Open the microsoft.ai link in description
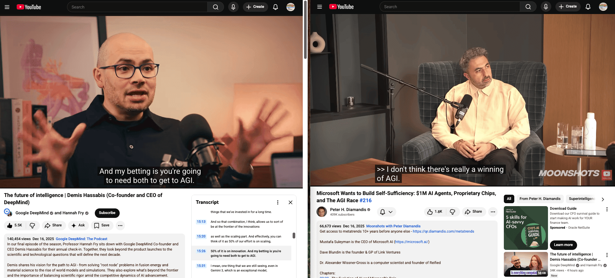The height and width of the screenshot is (278, 615). [x=412, y=242]
